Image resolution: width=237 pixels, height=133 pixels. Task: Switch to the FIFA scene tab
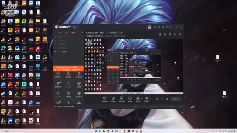coord(60,33)
